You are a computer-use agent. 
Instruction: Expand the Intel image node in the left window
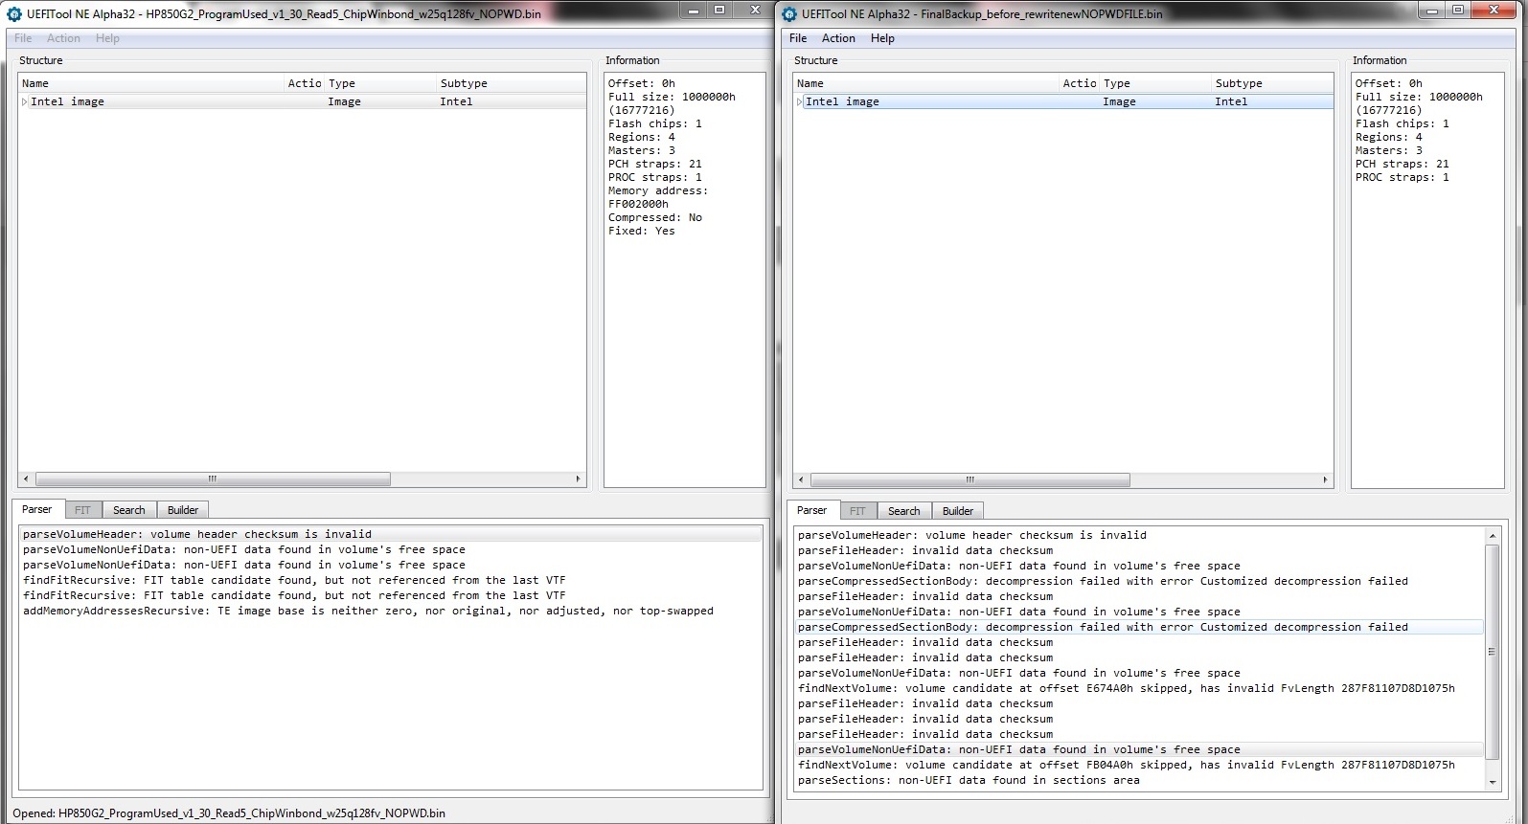coord(25,101)
